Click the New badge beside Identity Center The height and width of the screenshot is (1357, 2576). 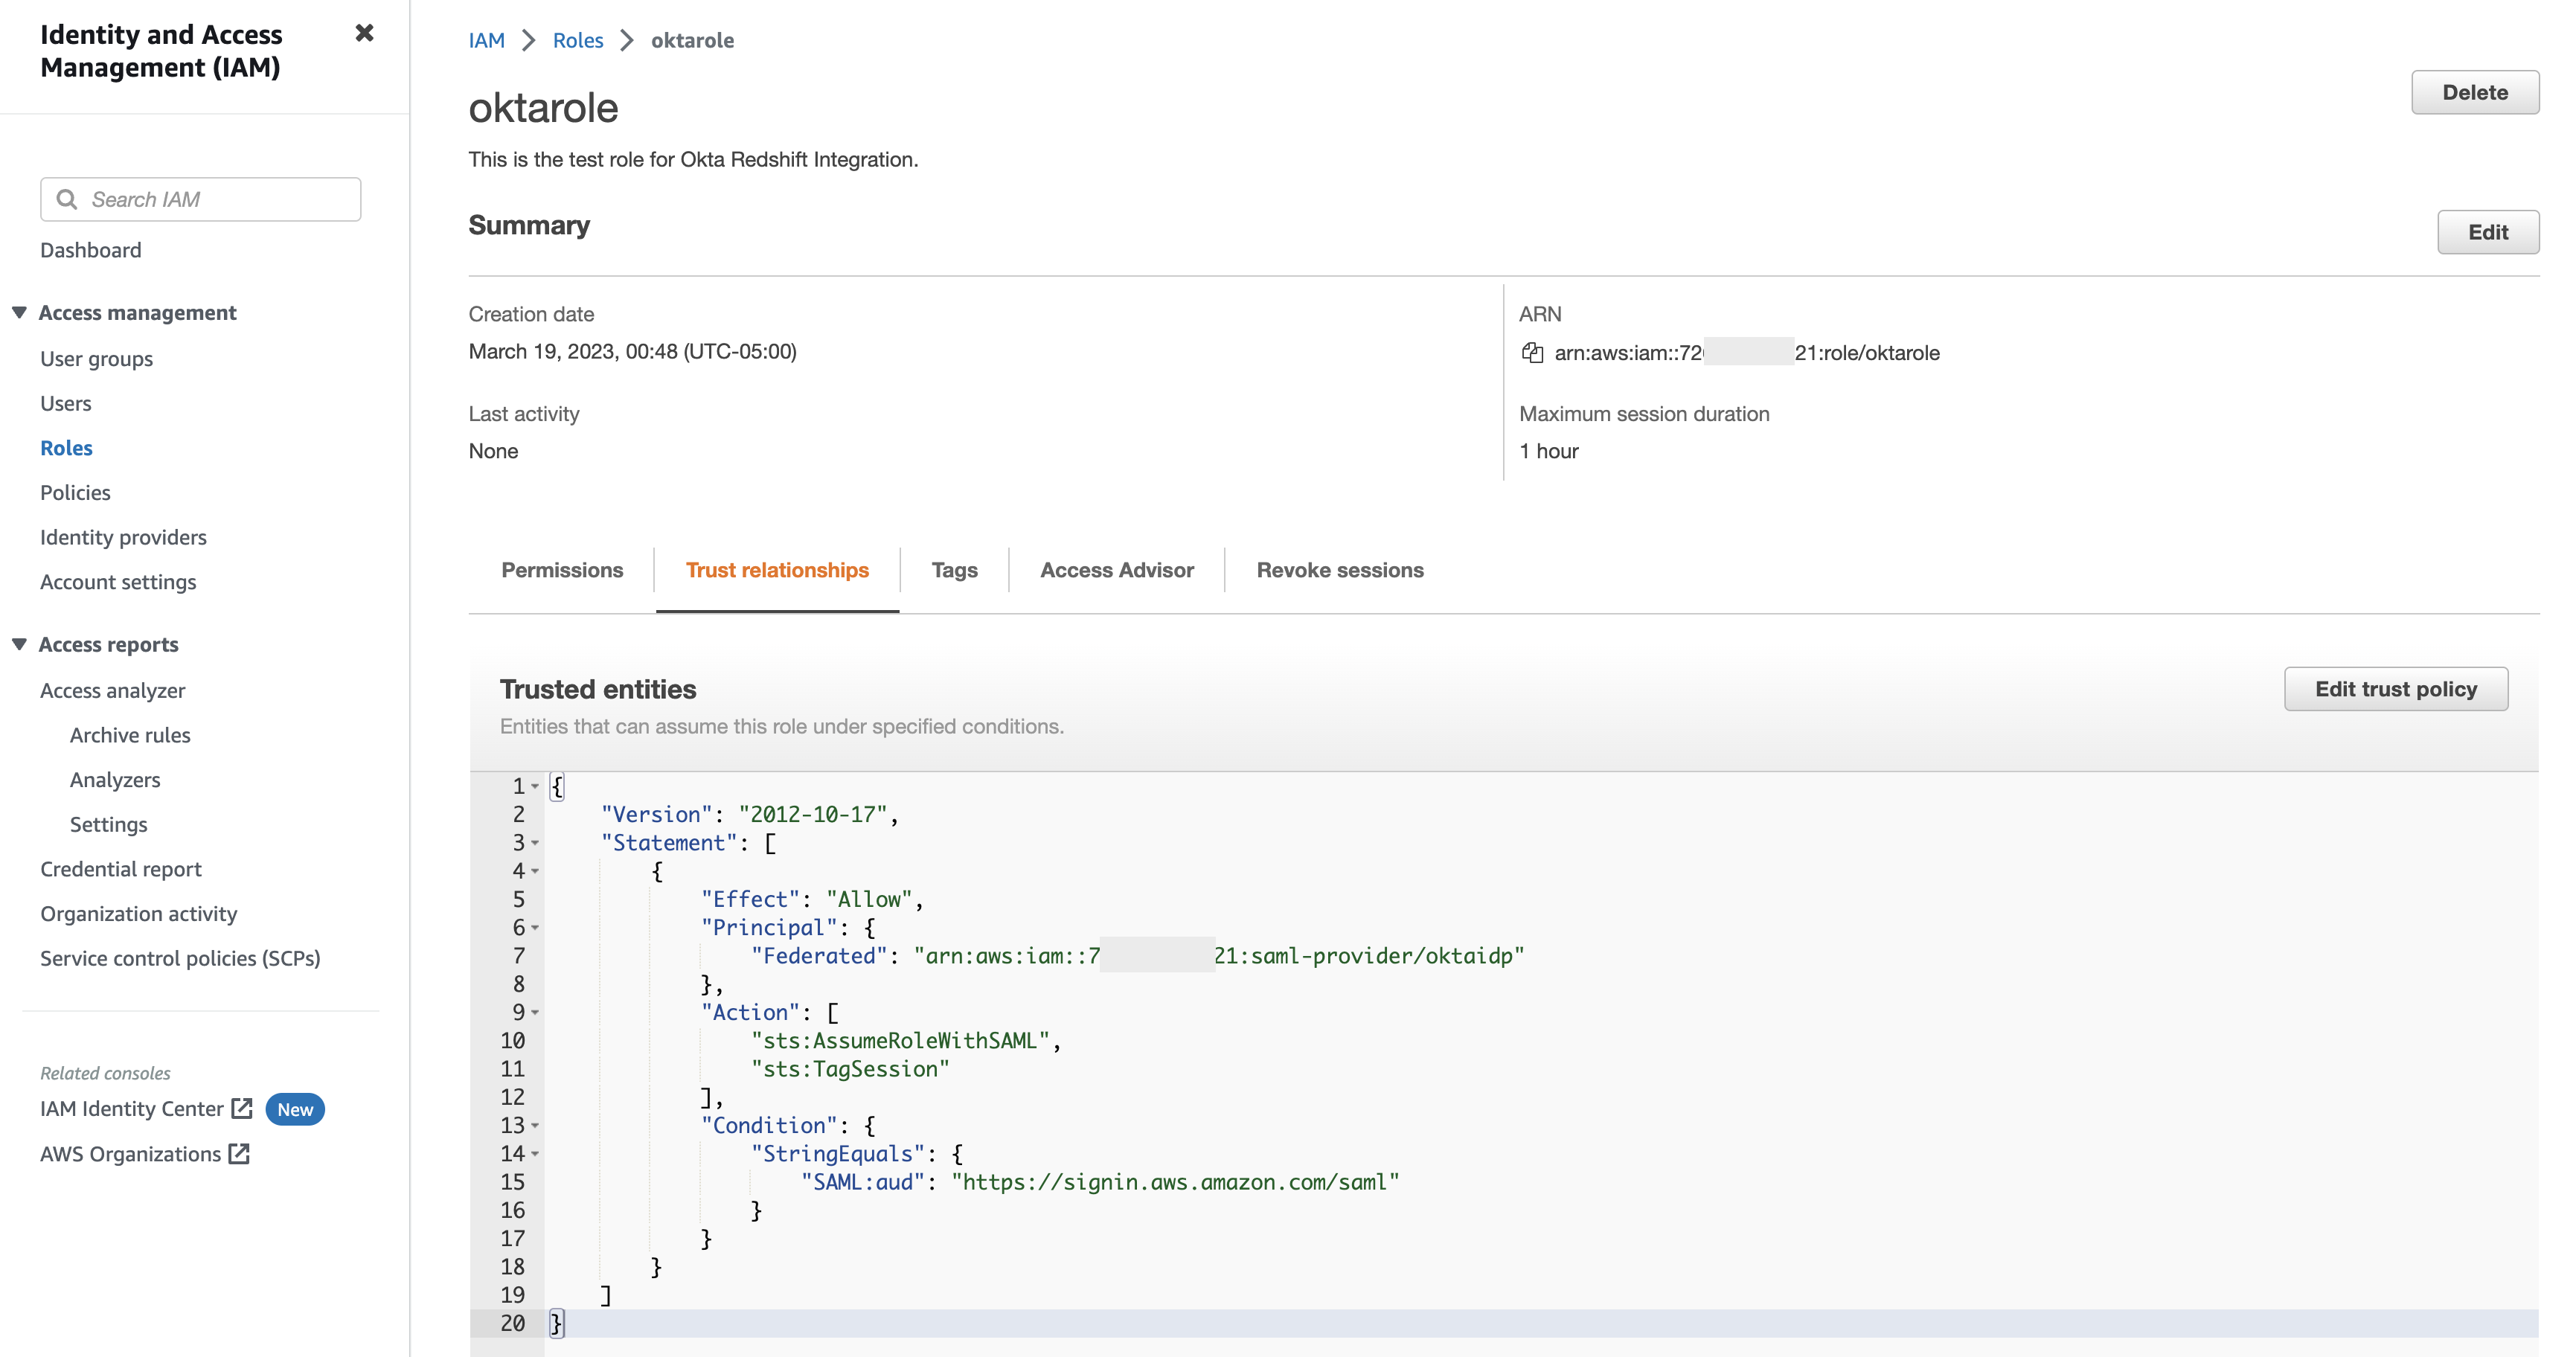(x=295, y=1109)
